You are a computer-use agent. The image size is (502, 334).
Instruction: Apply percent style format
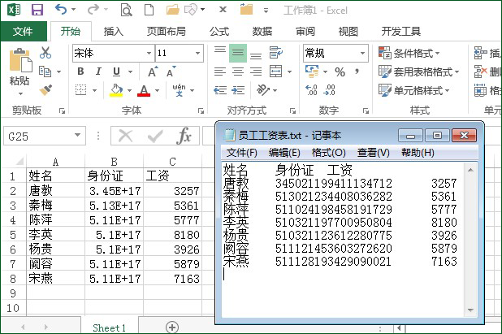tap(340, 72)
